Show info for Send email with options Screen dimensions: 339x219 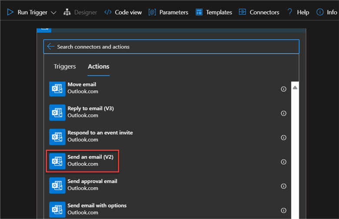(x=284, y=210)
